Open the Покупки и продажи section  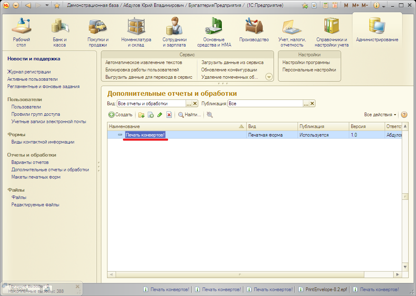pos(98,32)
